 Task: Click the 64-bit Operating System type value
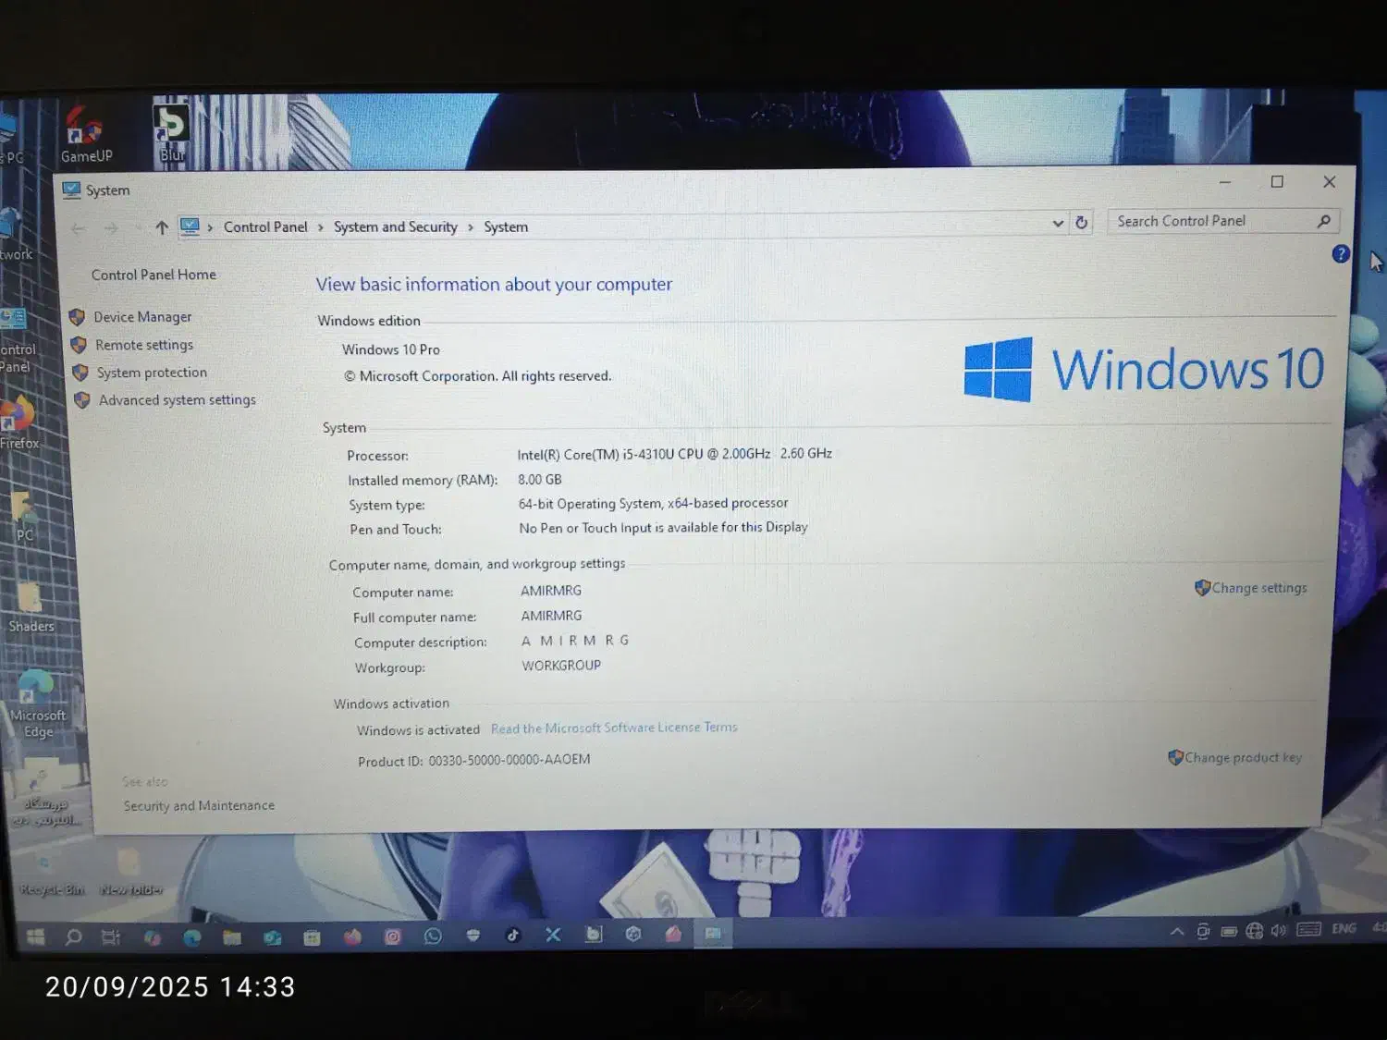653,504
